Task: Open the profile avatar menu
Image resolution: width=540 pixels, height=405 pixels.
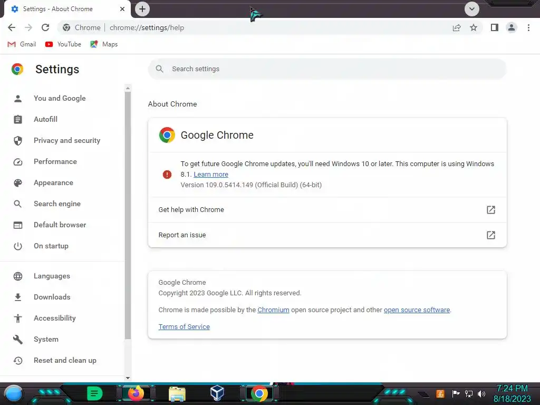Action: tap(512, 27)
